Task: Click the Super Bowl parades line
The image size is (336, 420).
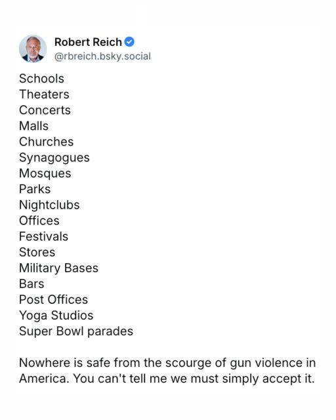Action: 76,331
